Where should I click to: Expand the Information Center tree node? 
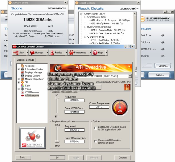coord(18,69)
